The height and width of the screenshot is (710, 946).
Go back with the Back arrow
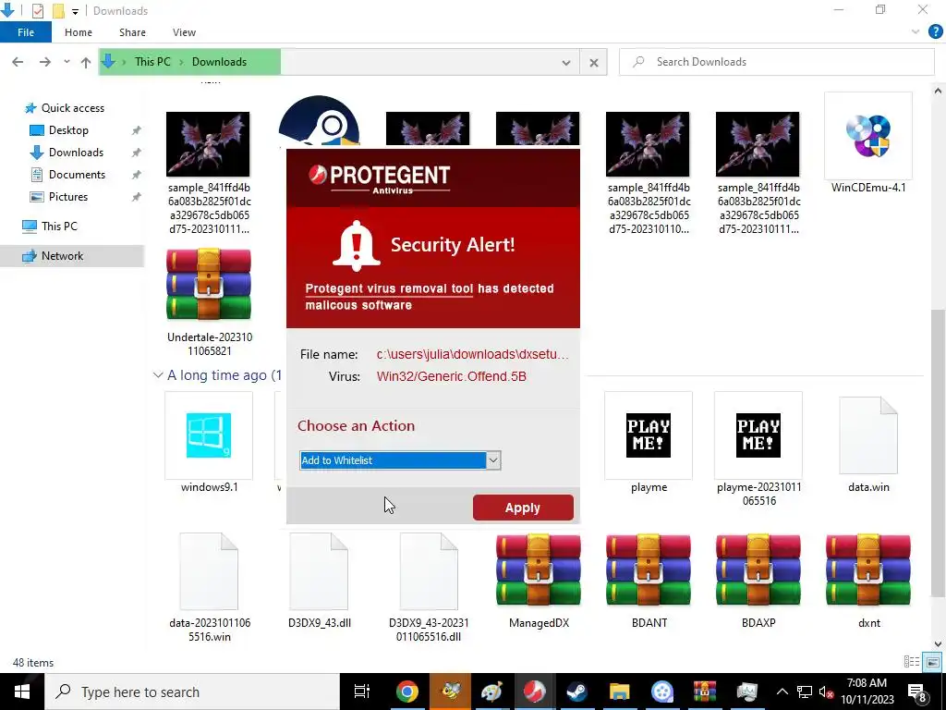18,62
